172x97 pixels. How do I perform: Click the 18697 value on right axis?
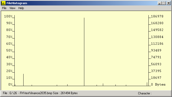coord(156,78)
